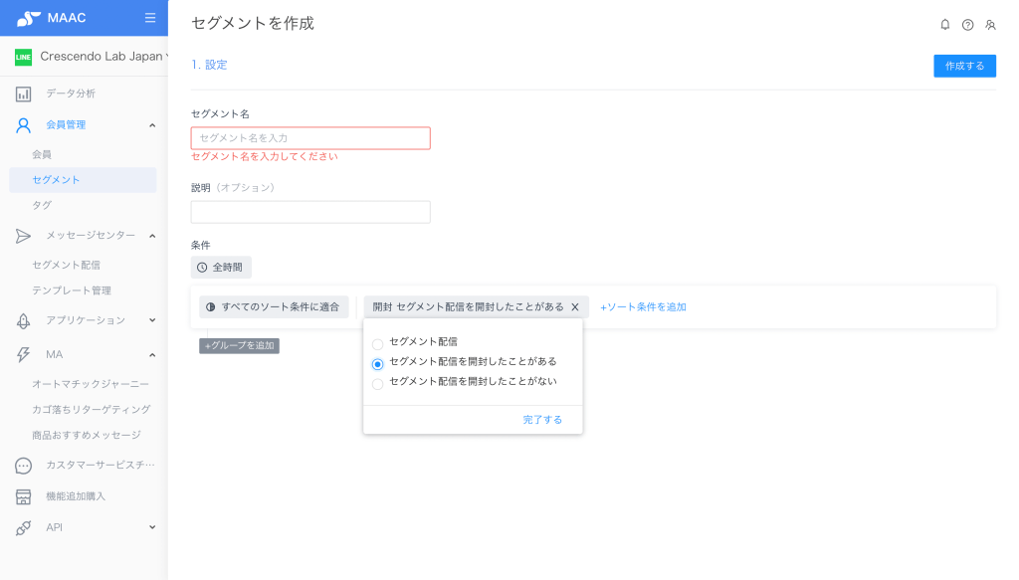
Task: Open カゴ落ちリターゲティング menu item
Action: (91, 409)
